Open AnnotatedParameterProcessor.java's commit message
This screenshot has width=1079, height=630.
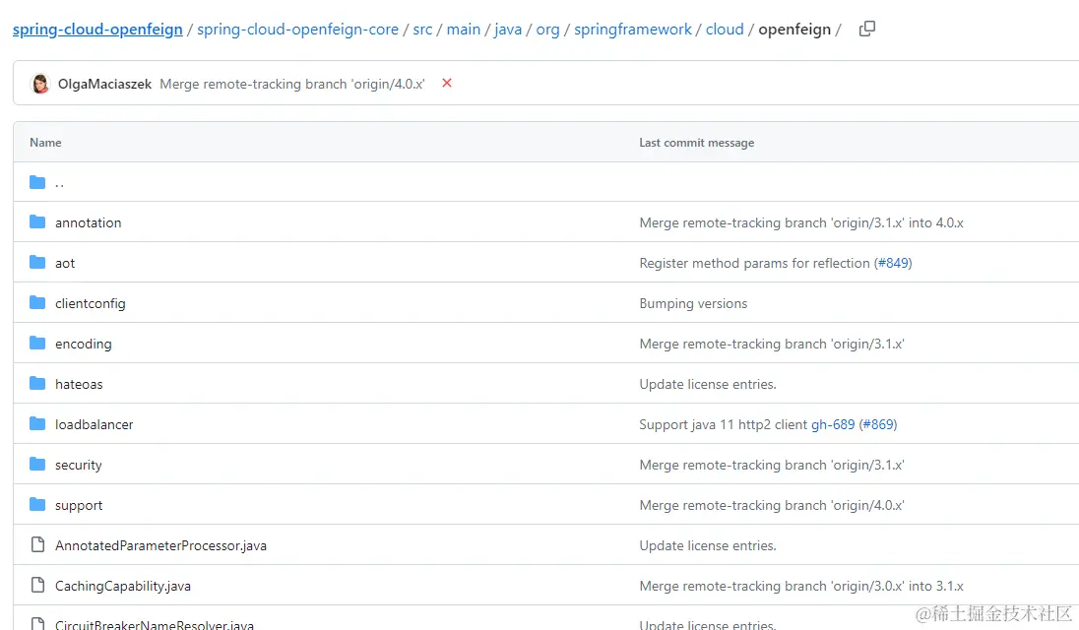[x=708, y=545]
